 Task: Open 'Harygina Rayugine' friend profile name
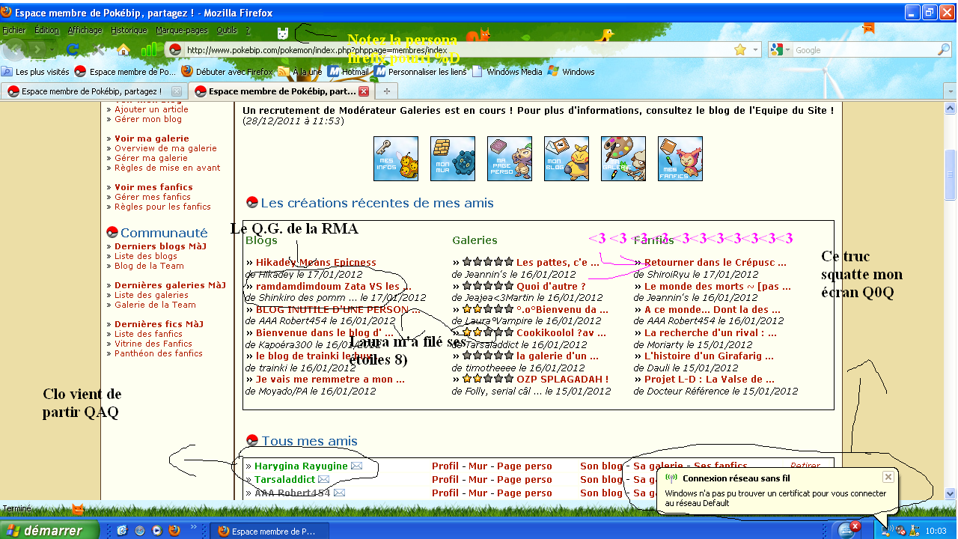[301, 466]
